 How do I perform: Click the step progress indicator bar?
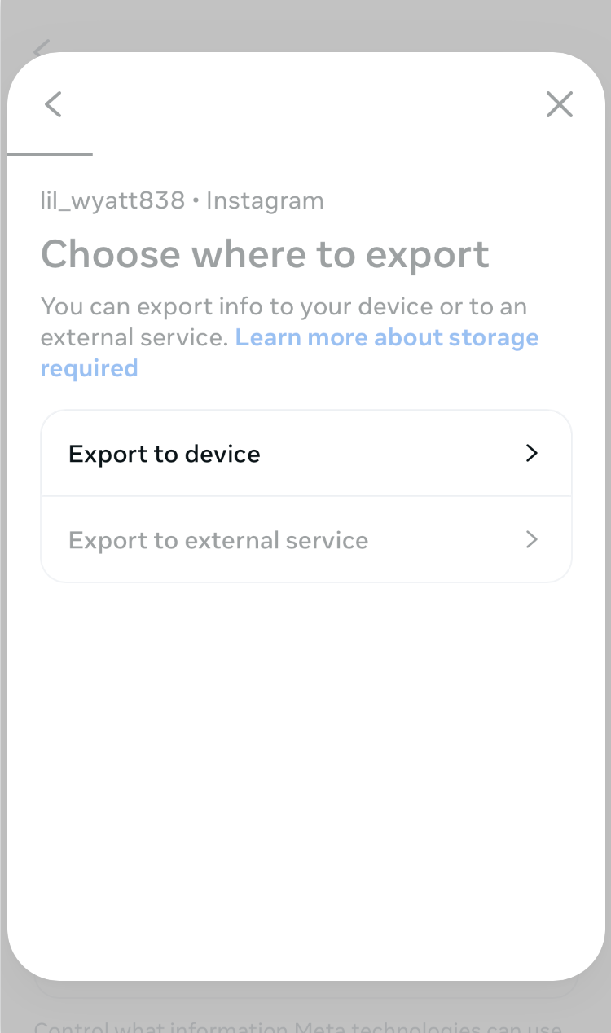coord(50,155)
